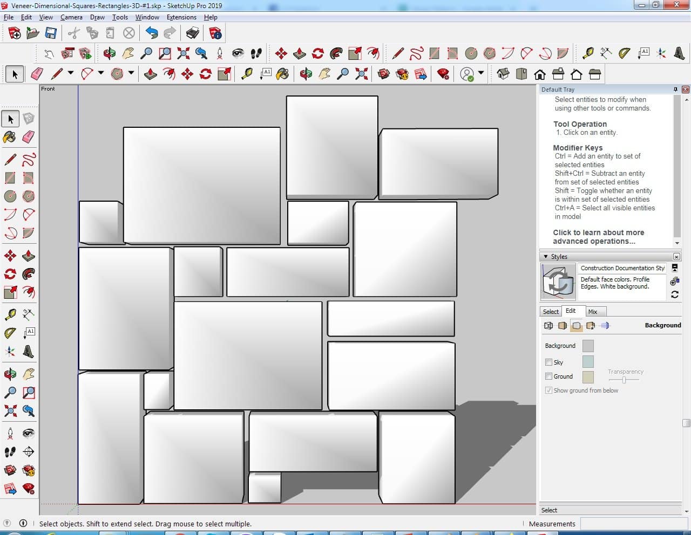
Task: Toggle Show ground from below checkbox
Action: [548, 390]
